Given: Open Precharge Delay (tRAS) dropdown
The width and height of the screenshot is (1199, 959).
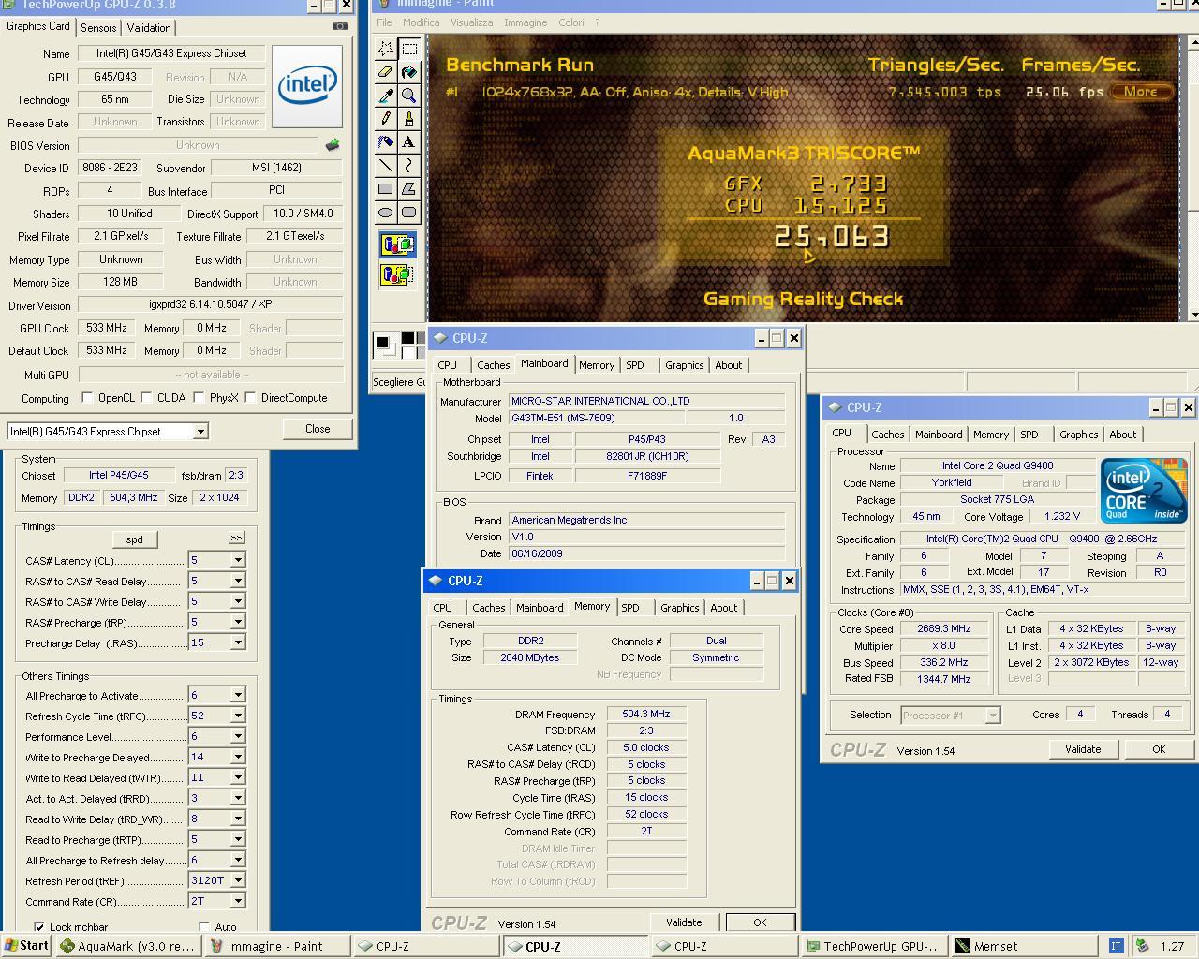Looking at the screenshot, I should pyautogui.click(x=238, y=642).
